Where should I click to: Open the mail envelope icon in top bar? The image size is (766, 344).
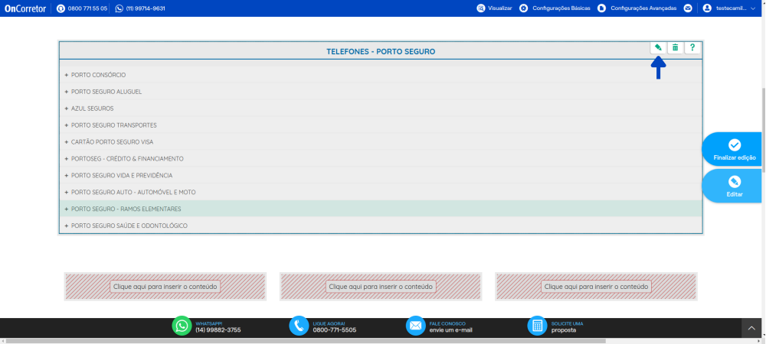pos(688,8)
